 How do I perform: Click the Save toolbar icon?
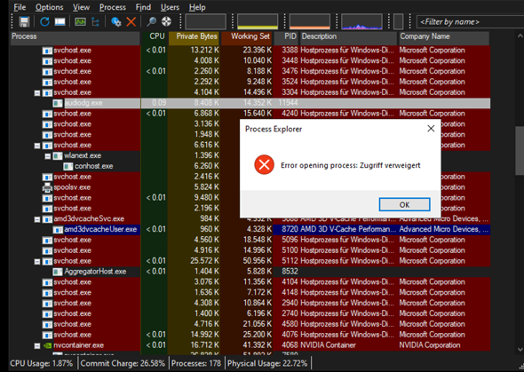pos(24,21)
